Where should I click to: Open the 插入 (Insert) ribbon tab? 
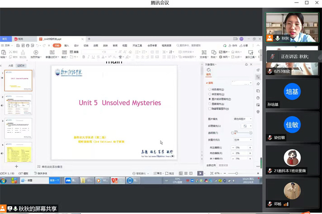point(67,45)
